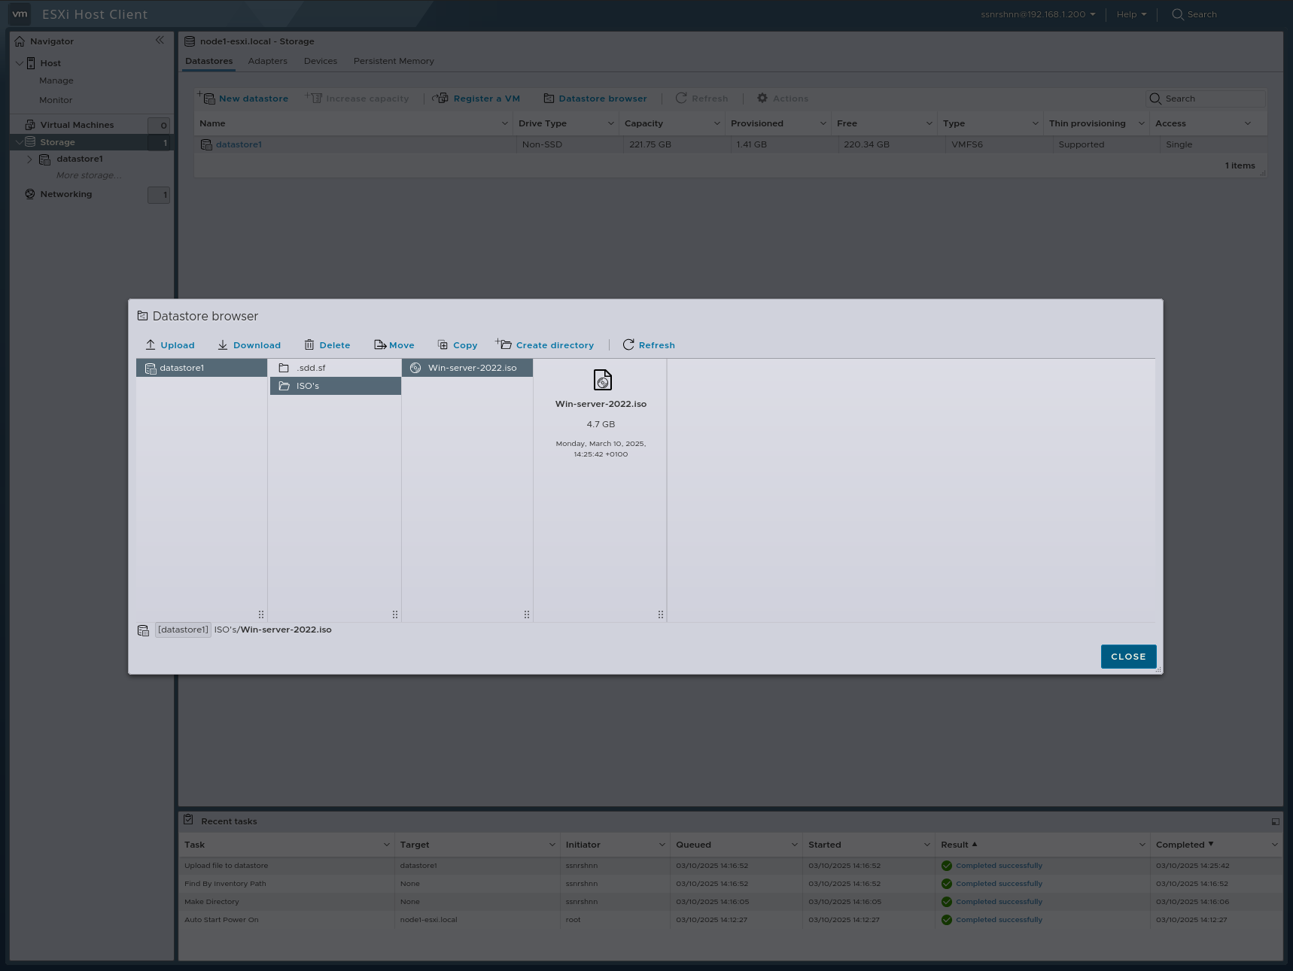1293x971 pixels.
Task: Select the Win-server-2022.iso file
Action: click(x=467, y=368)
